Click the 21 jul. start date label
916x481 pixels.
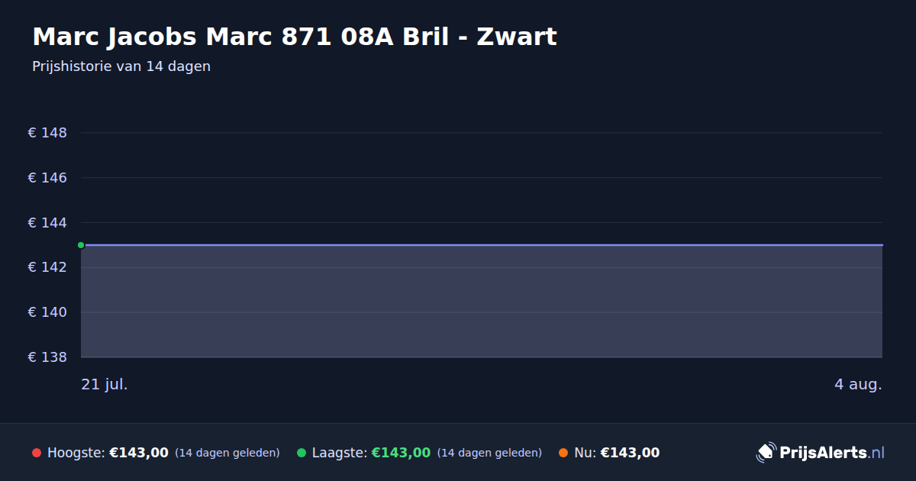tap(105, 384)
